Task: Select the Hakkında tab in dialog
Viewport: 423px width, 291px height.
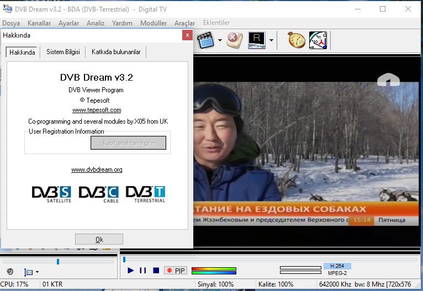Action: tap(22, 52)
